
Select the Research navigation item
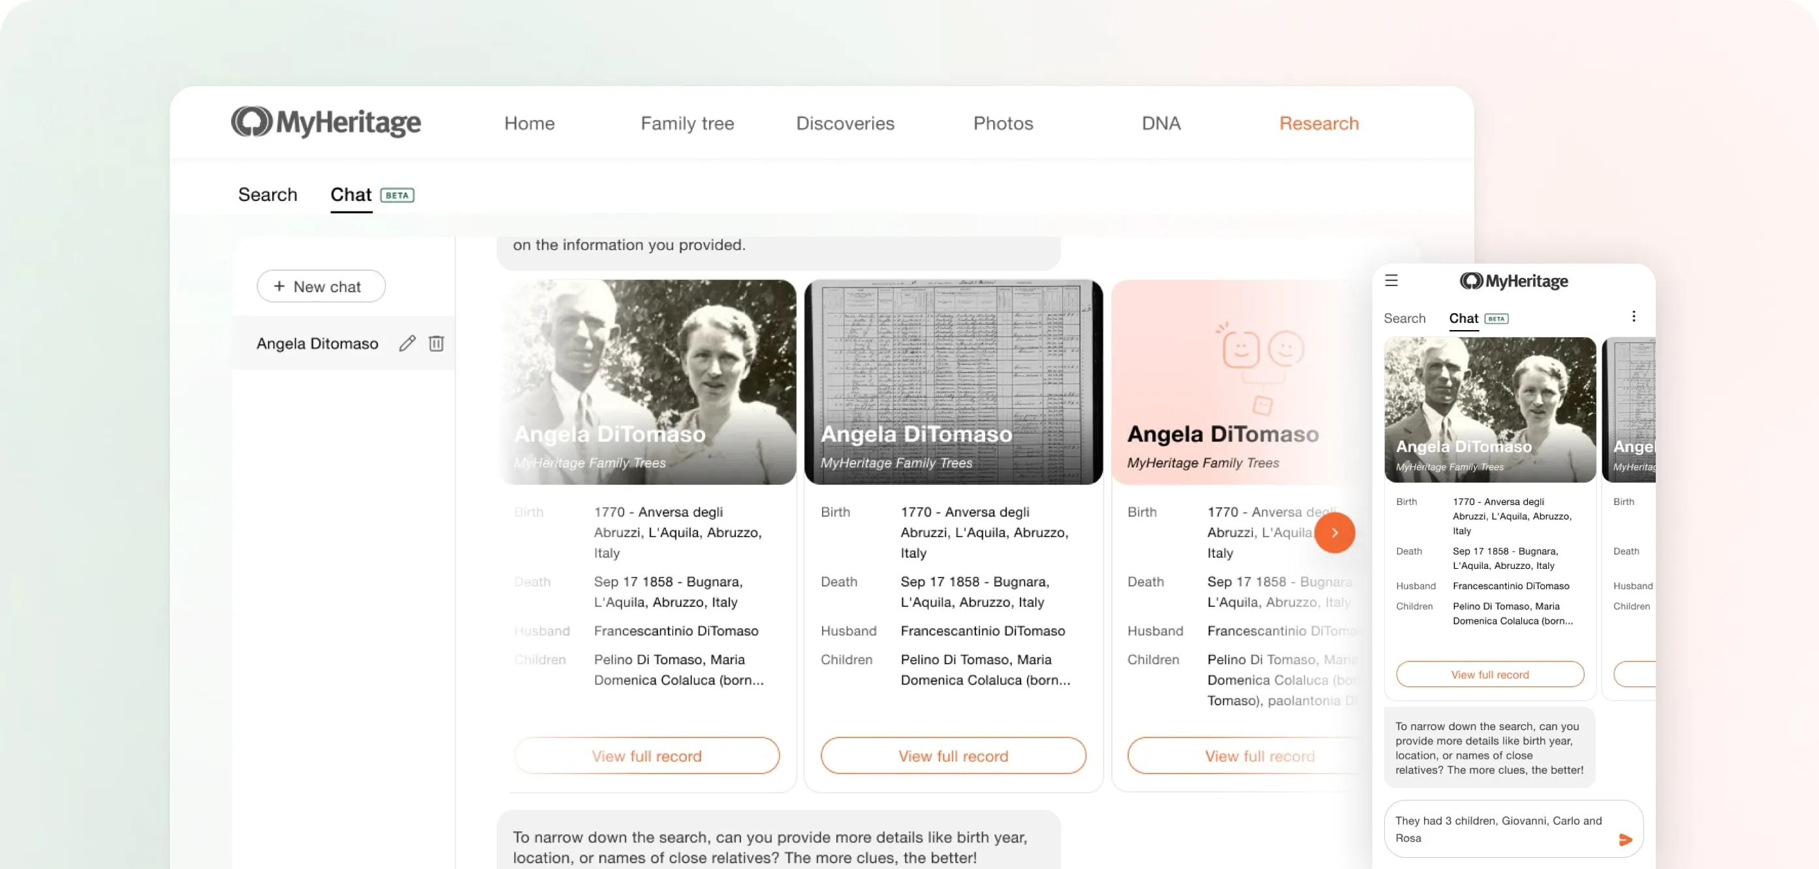(x=1318, y=123)
